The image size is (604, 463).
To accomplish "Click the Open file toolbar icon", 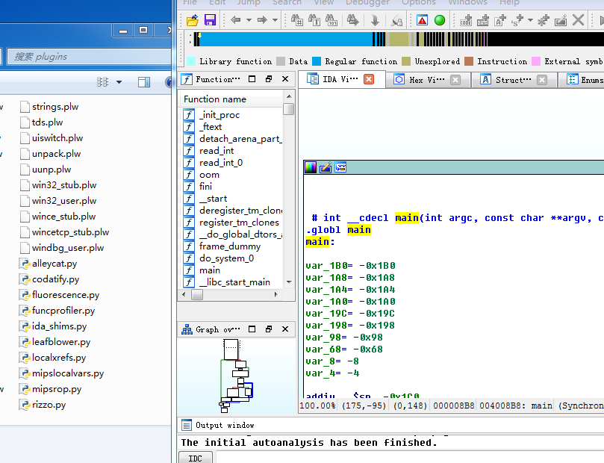I will [x=193, y=20].
